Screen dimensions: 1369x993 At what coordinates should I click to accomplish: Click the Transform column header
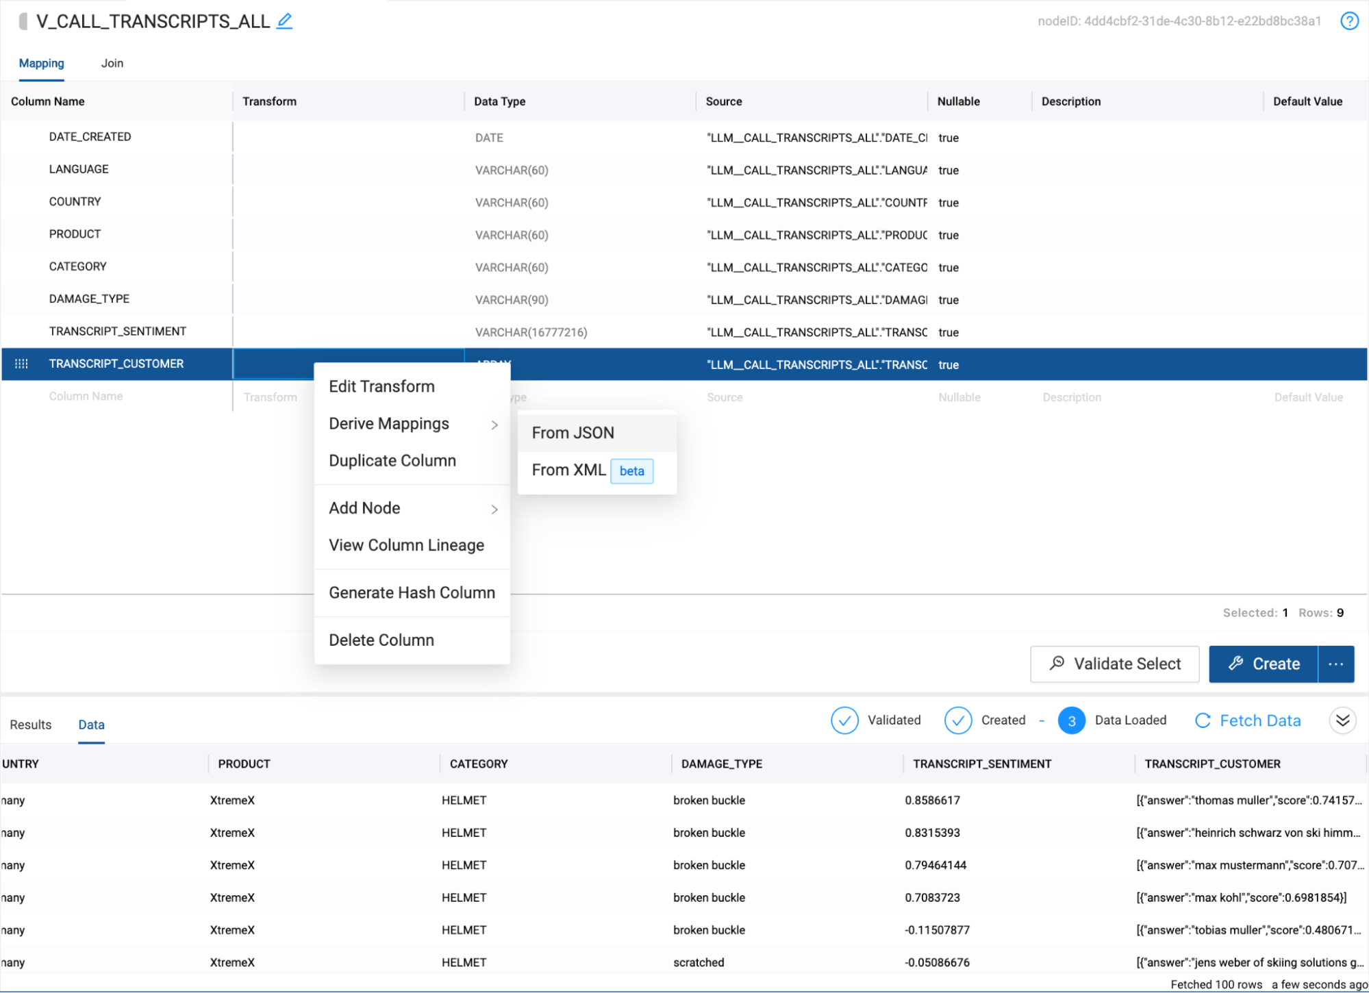click(269, 101)
